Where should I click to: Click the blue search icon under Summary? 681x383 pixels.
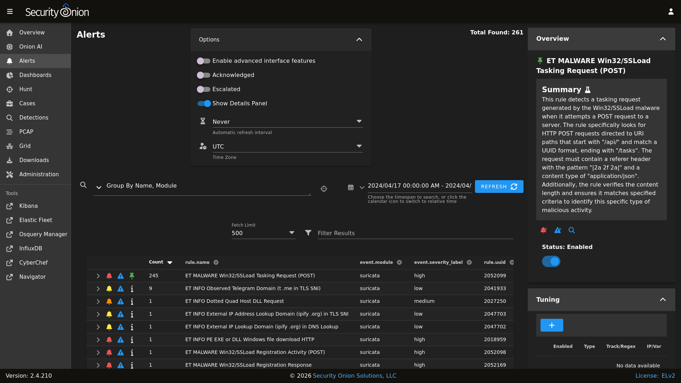click(x=571, y=231)
